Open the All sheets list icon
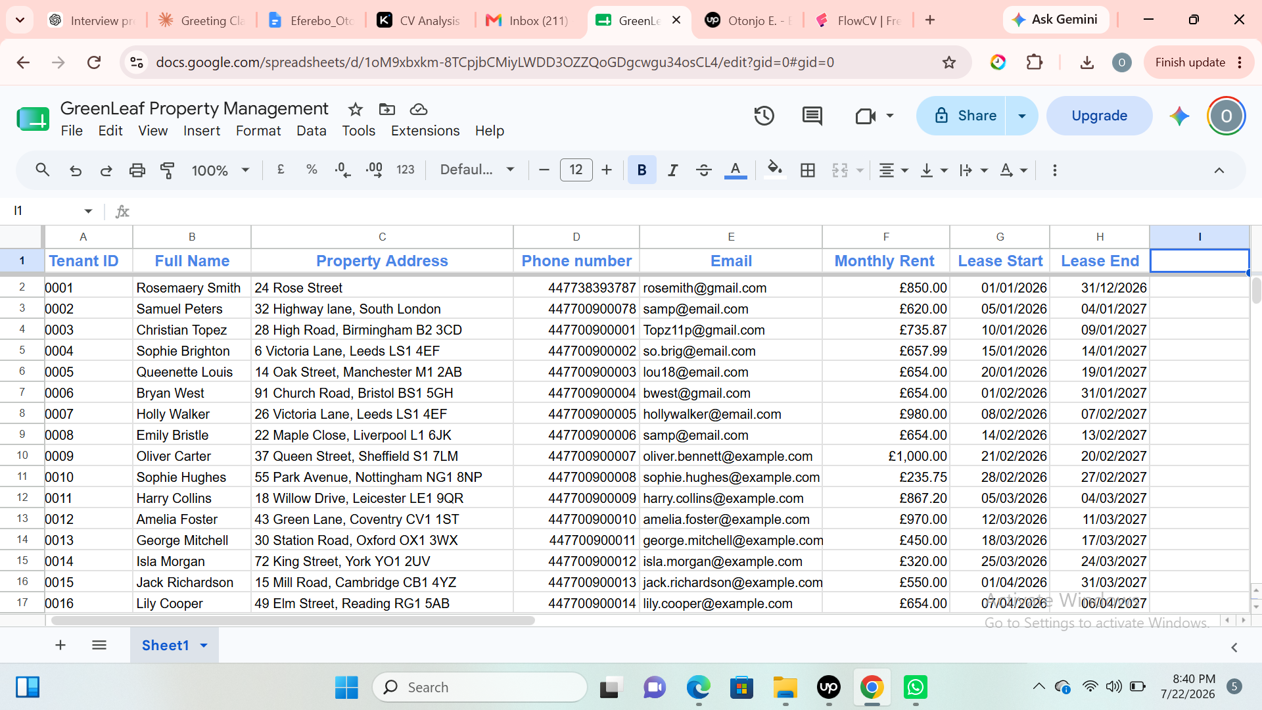This screenshot has width=1262, height=710. (x=99, y=645)
